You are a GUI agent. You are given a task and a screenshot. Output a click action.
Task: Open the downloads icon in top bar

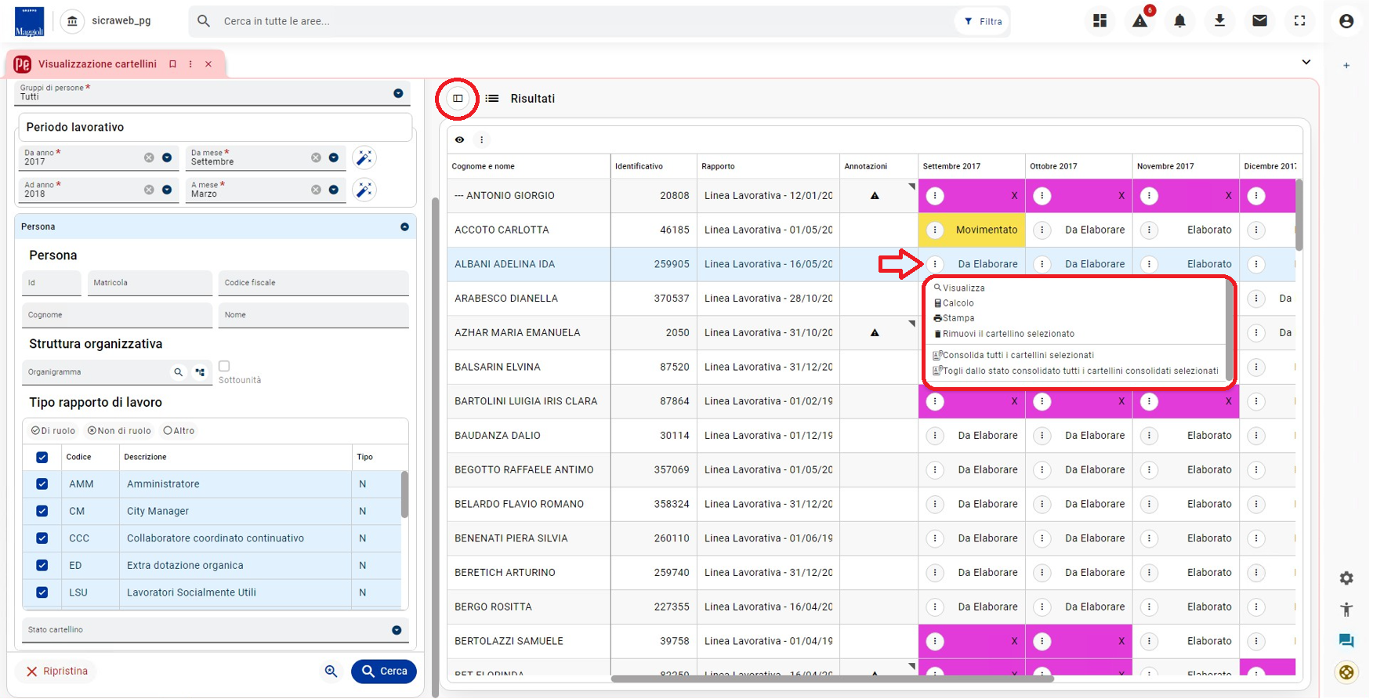1219,21
